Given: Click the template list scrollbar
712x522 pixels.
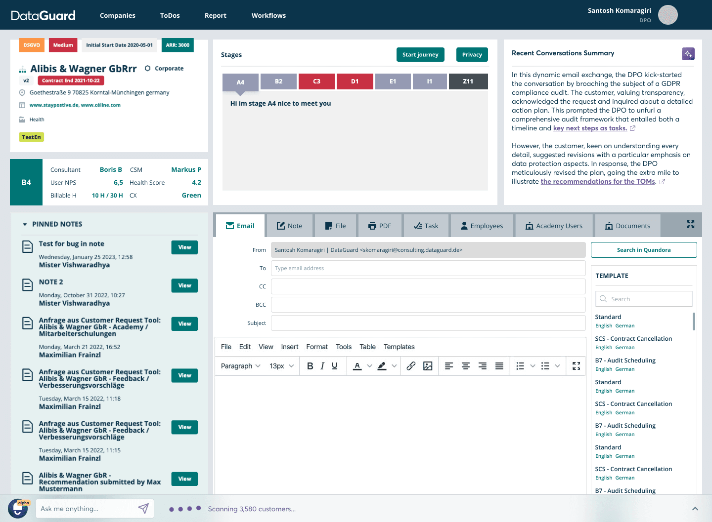Looking at the screenshot, I should 694,321.
